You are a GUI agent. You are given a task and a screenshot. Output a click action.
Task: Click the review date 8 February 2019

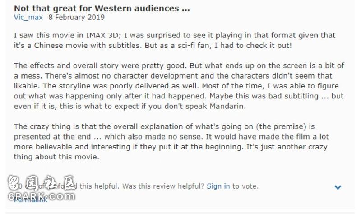[76, 18]
